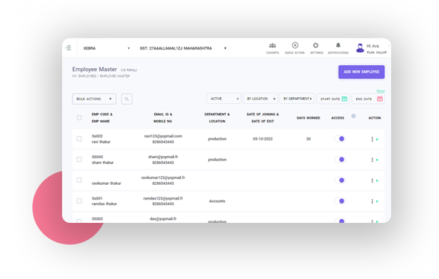The height and width of the screenshot is (279, 439).
Task: Click the Add New Employee button
Action: click(361, 72)
